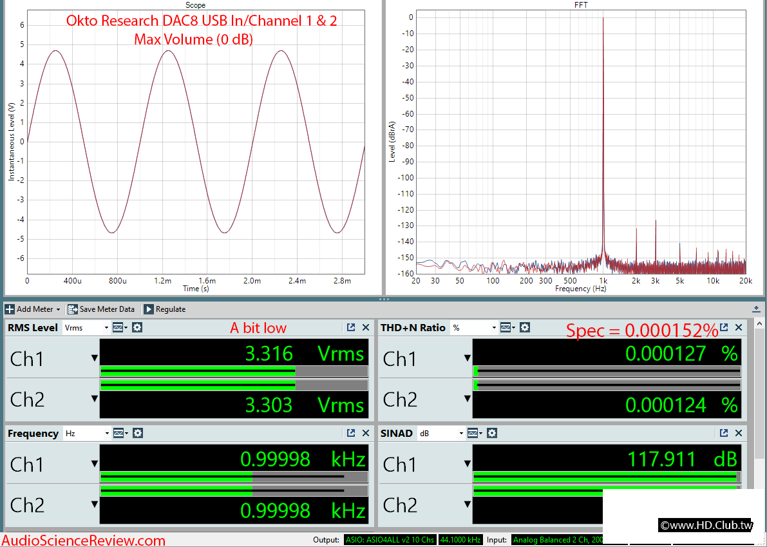Open the RMS Level units dropdown (Vrms)
Viewport: 767px width, 547px height.
click(86, 328)
